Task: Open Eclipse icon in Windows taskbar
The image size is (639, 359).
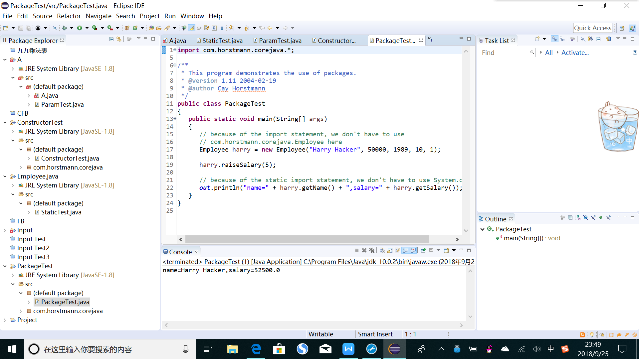Action: pyautogui.click(x=394, y=349)
